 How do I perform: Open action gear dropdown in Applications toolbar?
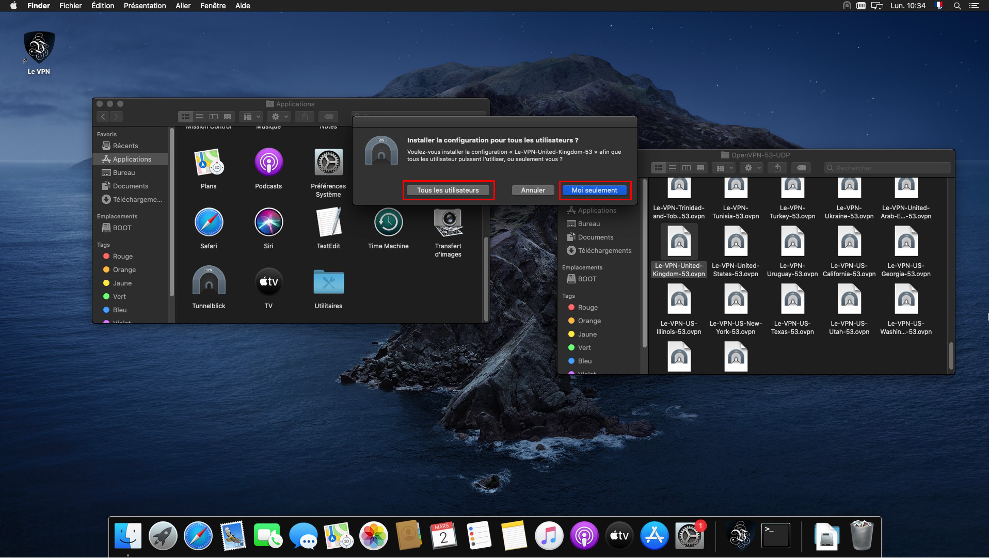click(279, 117)
